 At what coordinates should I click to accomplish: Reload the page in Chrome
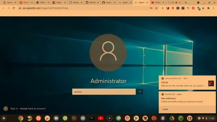tap(14, 8)
